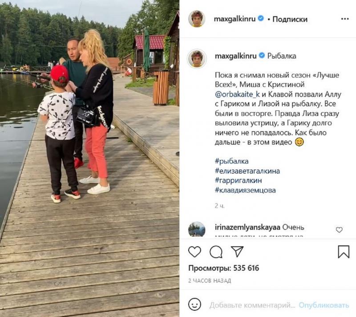Image resolution: width=356 pixels, height=317 pixels.
Task: Click the Добавьте комментарий input field
Action: pyautogui.click(x=252, y=305)
